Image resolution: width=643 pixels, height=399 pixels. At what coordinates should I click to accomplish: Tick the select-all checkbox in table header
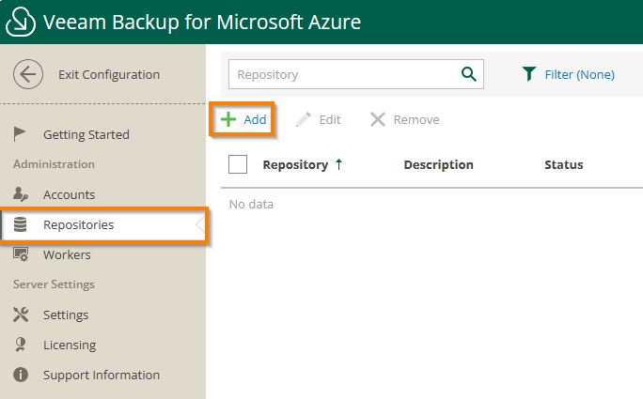click(x=238, y=164)
